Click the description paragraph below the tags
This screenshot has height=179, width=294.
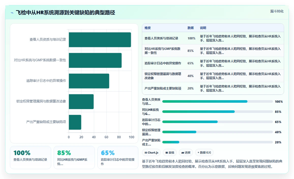click(212, 164)
